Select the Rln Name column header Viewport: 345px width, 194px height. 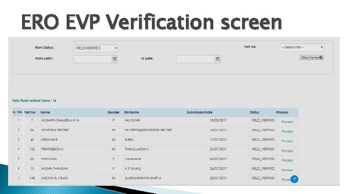pos(132,113)
